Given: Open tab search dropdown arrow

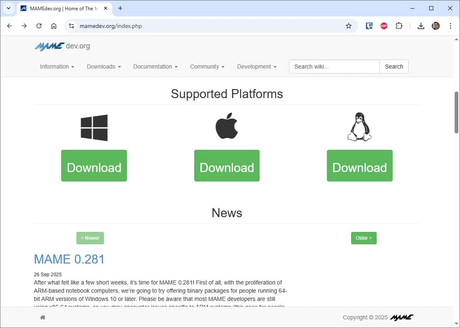Looking at the screenshot, I should click(x=9, y=9).
